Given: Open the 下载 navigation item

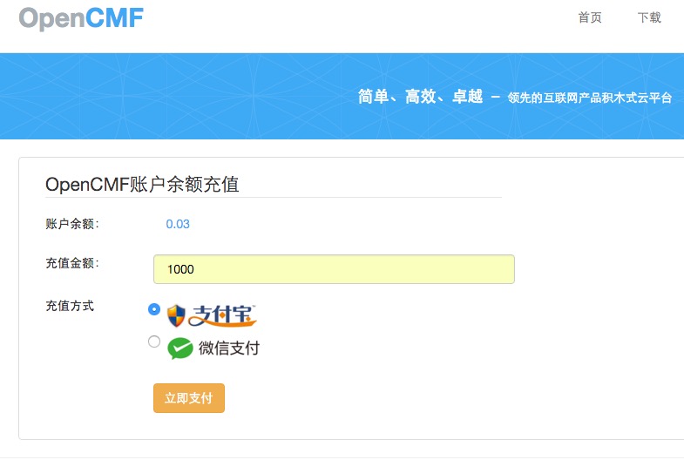Looking at the screenshot, I should (649, 17).
